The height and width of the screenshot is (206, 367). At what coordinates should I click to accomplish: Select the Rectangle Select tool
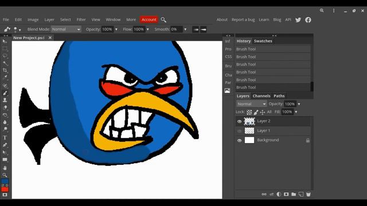click(5, 49)
